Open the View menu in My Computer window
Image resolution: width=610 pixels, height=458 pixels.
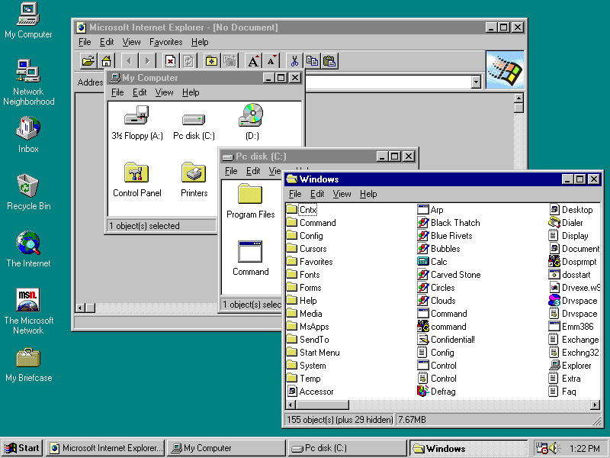coord(164,92)
